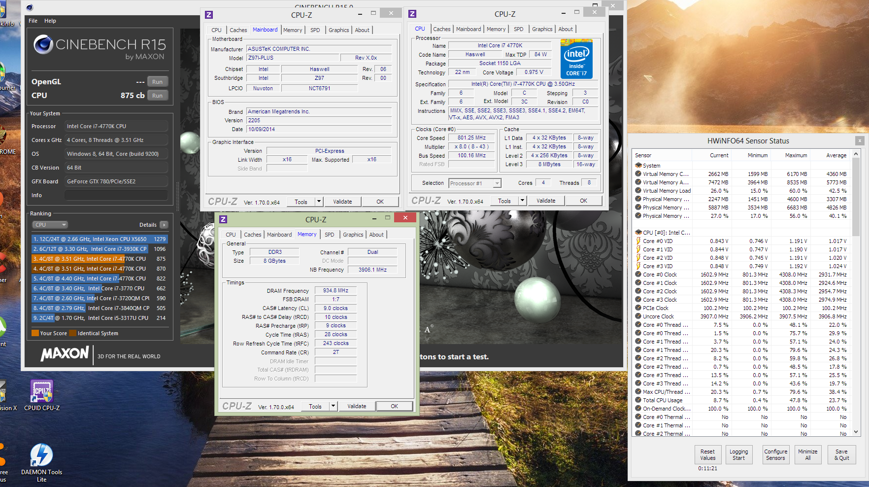Image resolution: width=869 pixels, height=487 pixels.
Task: Click Validate in Mainboard CPU-Z window
Action: pyautogui.click(x=342, y=202)
